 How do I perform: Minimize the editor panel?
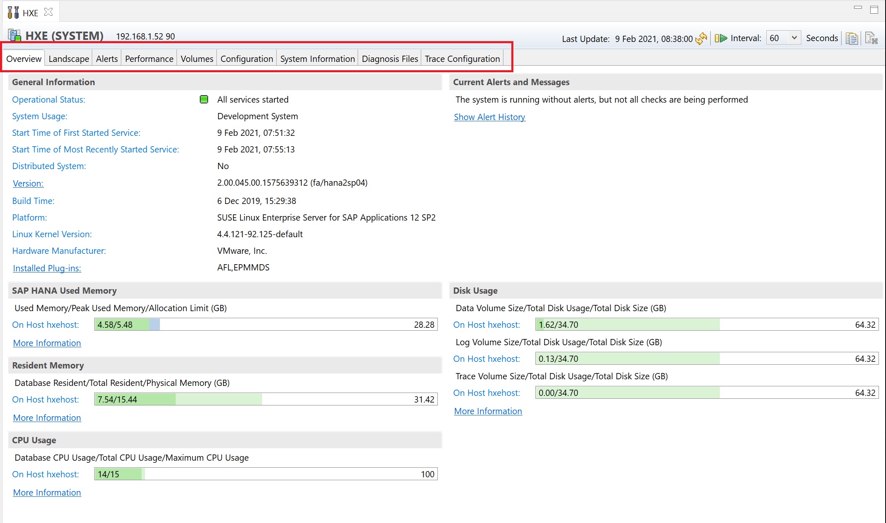(858, 8)
